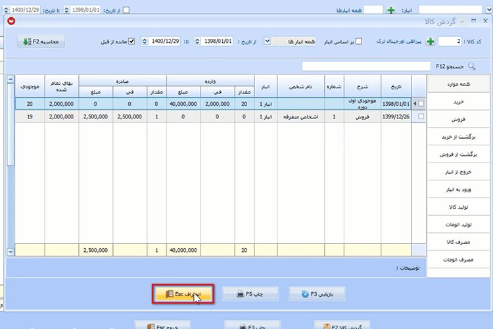Click the انبار column header
The image size is (493, 329).
(x=266, y=87)
